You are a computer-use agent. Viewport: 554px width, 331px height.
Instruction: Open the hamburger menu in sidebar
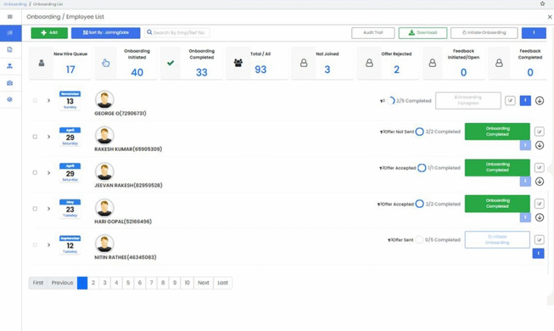[10, 17]
